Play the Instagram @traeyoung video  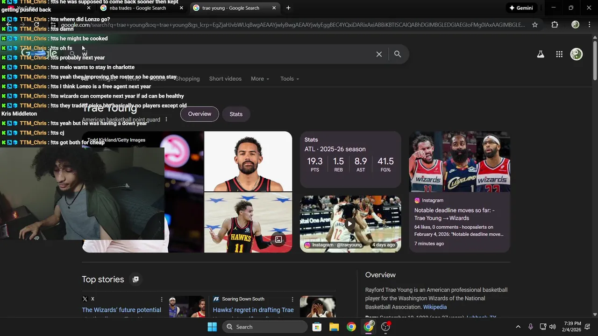pyautogui.click(x=349, y=224)
